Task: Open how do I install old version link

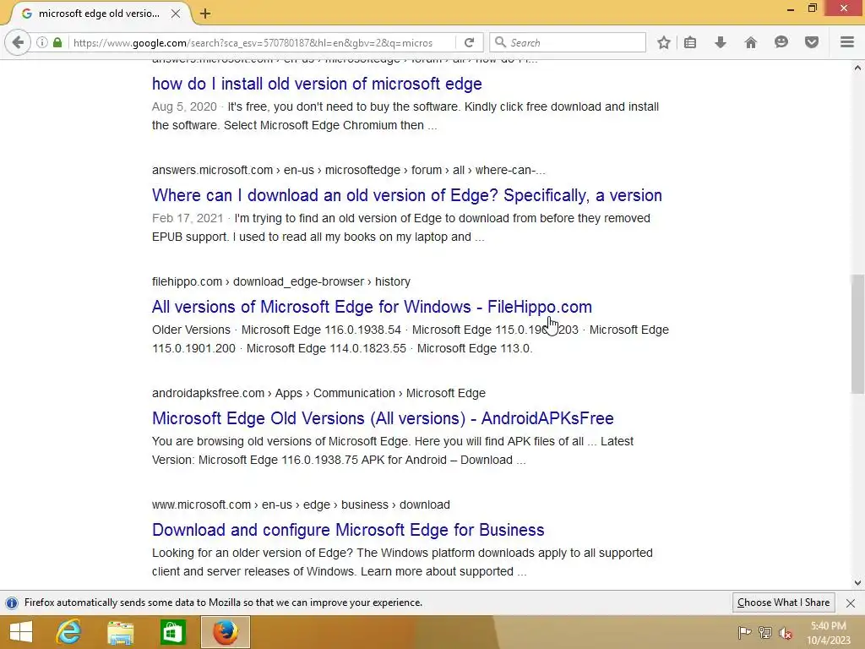Action: (x=317, y=84)
